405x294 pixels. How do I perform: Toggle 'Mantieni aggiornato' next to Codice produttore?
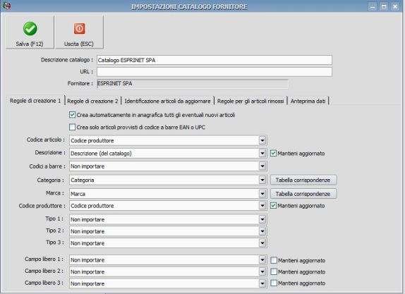pyautogui.click(x=273, y=206)
